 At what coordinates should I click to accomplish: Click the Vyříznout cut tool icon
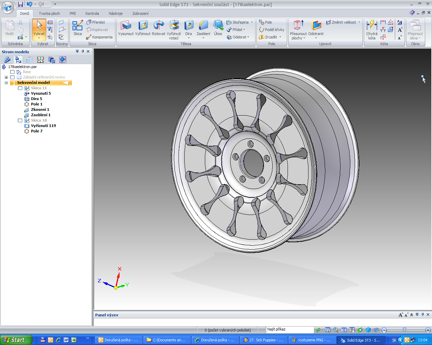pos(143,28)
